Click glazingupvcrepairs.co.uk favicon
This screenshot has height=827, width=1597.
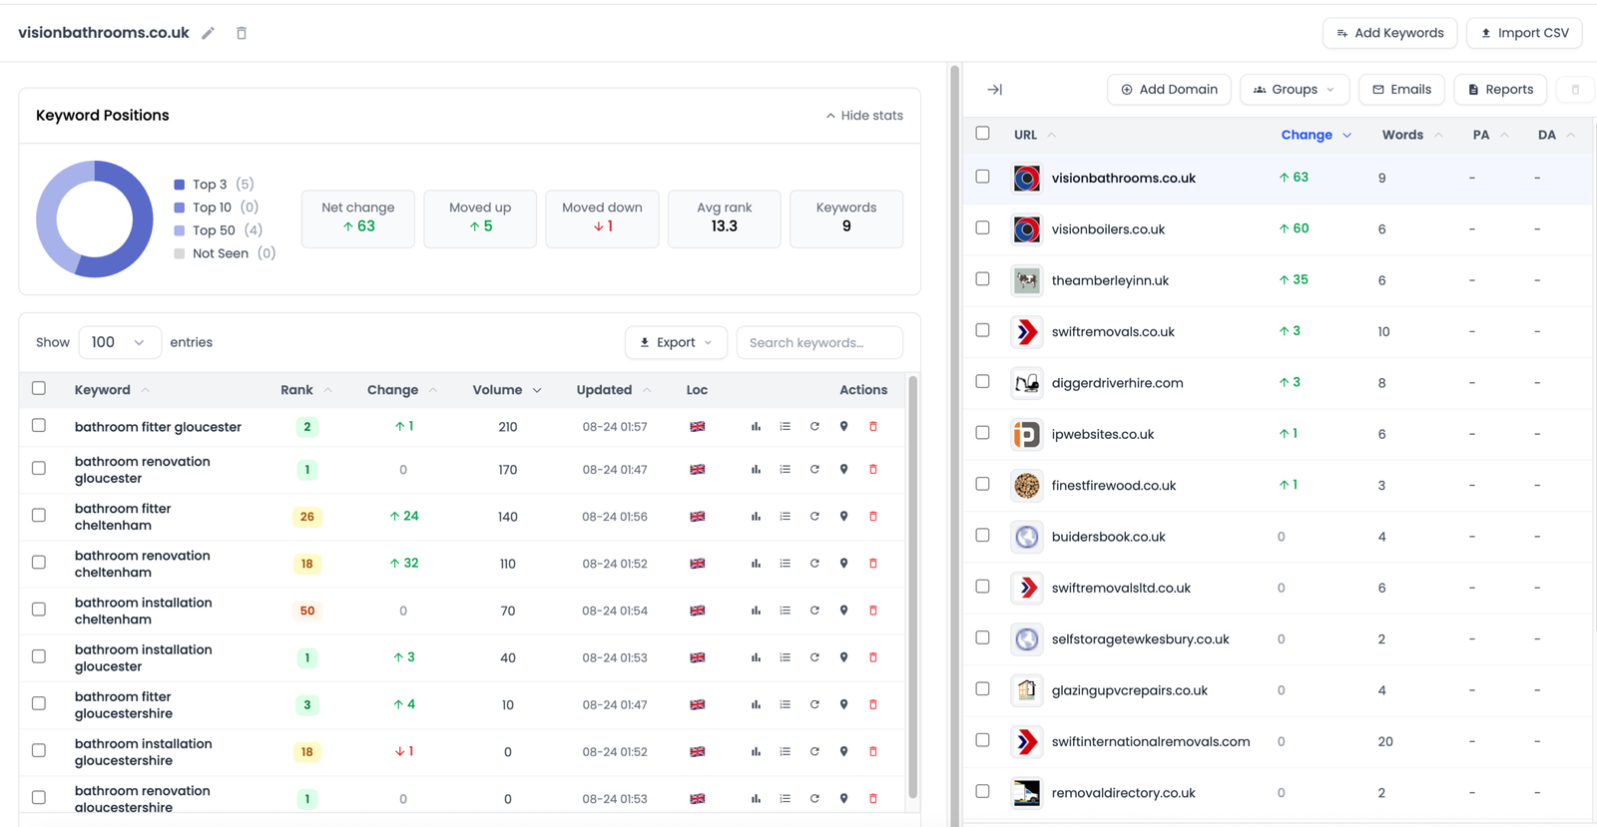coord(1026,690)
